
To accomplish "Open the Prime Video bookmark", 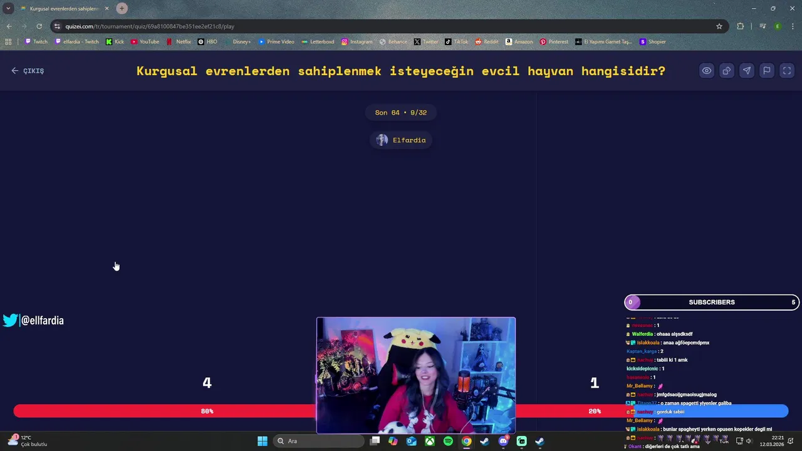I will coord(276,42).
